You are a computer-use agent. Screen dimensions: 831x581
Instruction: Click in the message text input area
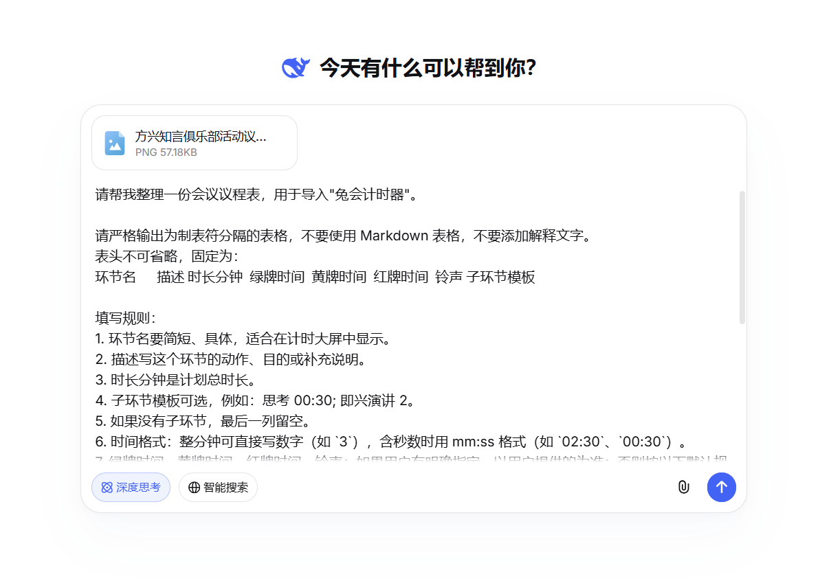(x=415, y=323)
